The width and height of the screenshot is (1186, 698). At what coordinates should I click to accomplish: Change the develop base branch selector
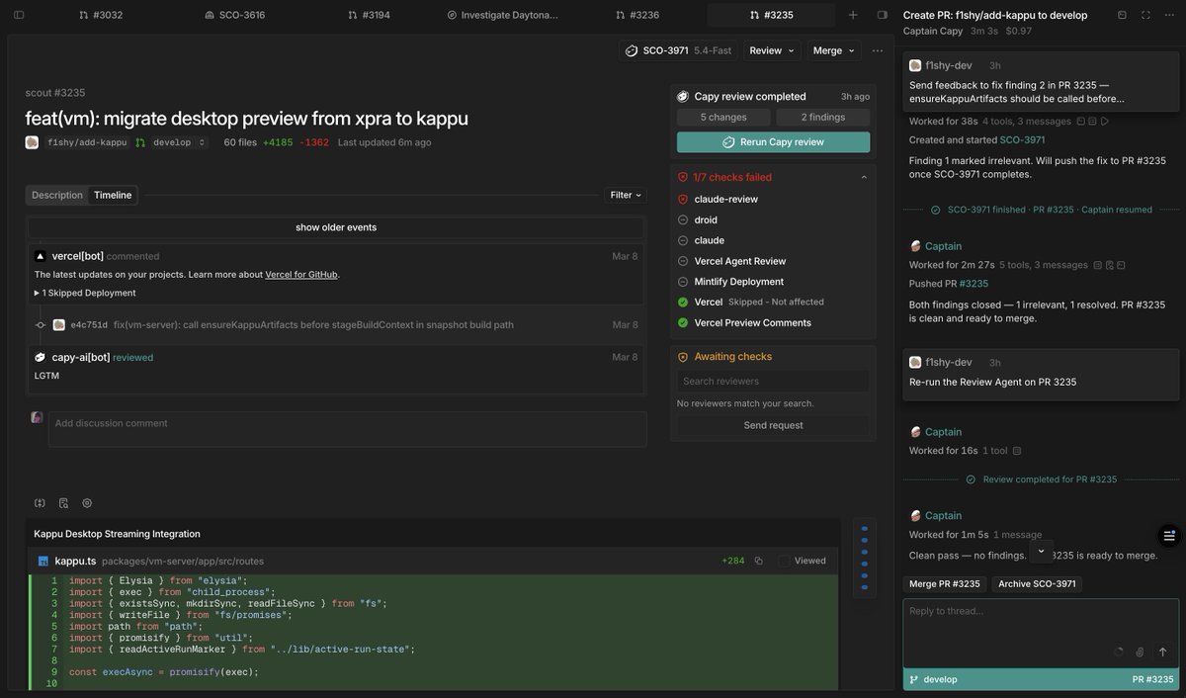(180, 142)
